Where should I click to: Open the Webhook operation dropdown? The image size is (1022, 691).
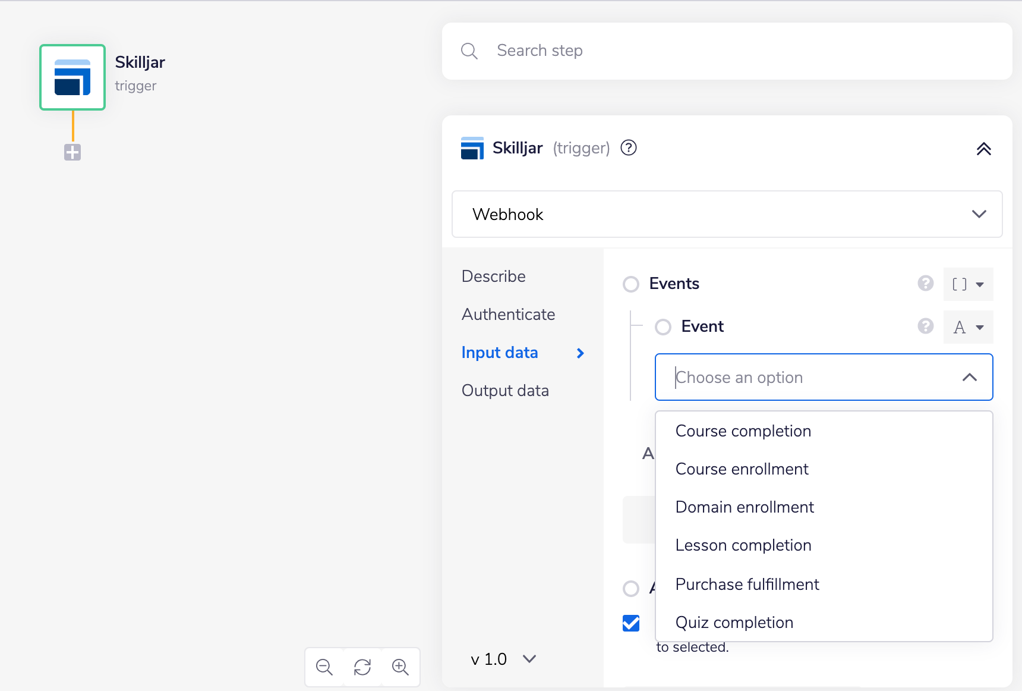tap(727, 214)
